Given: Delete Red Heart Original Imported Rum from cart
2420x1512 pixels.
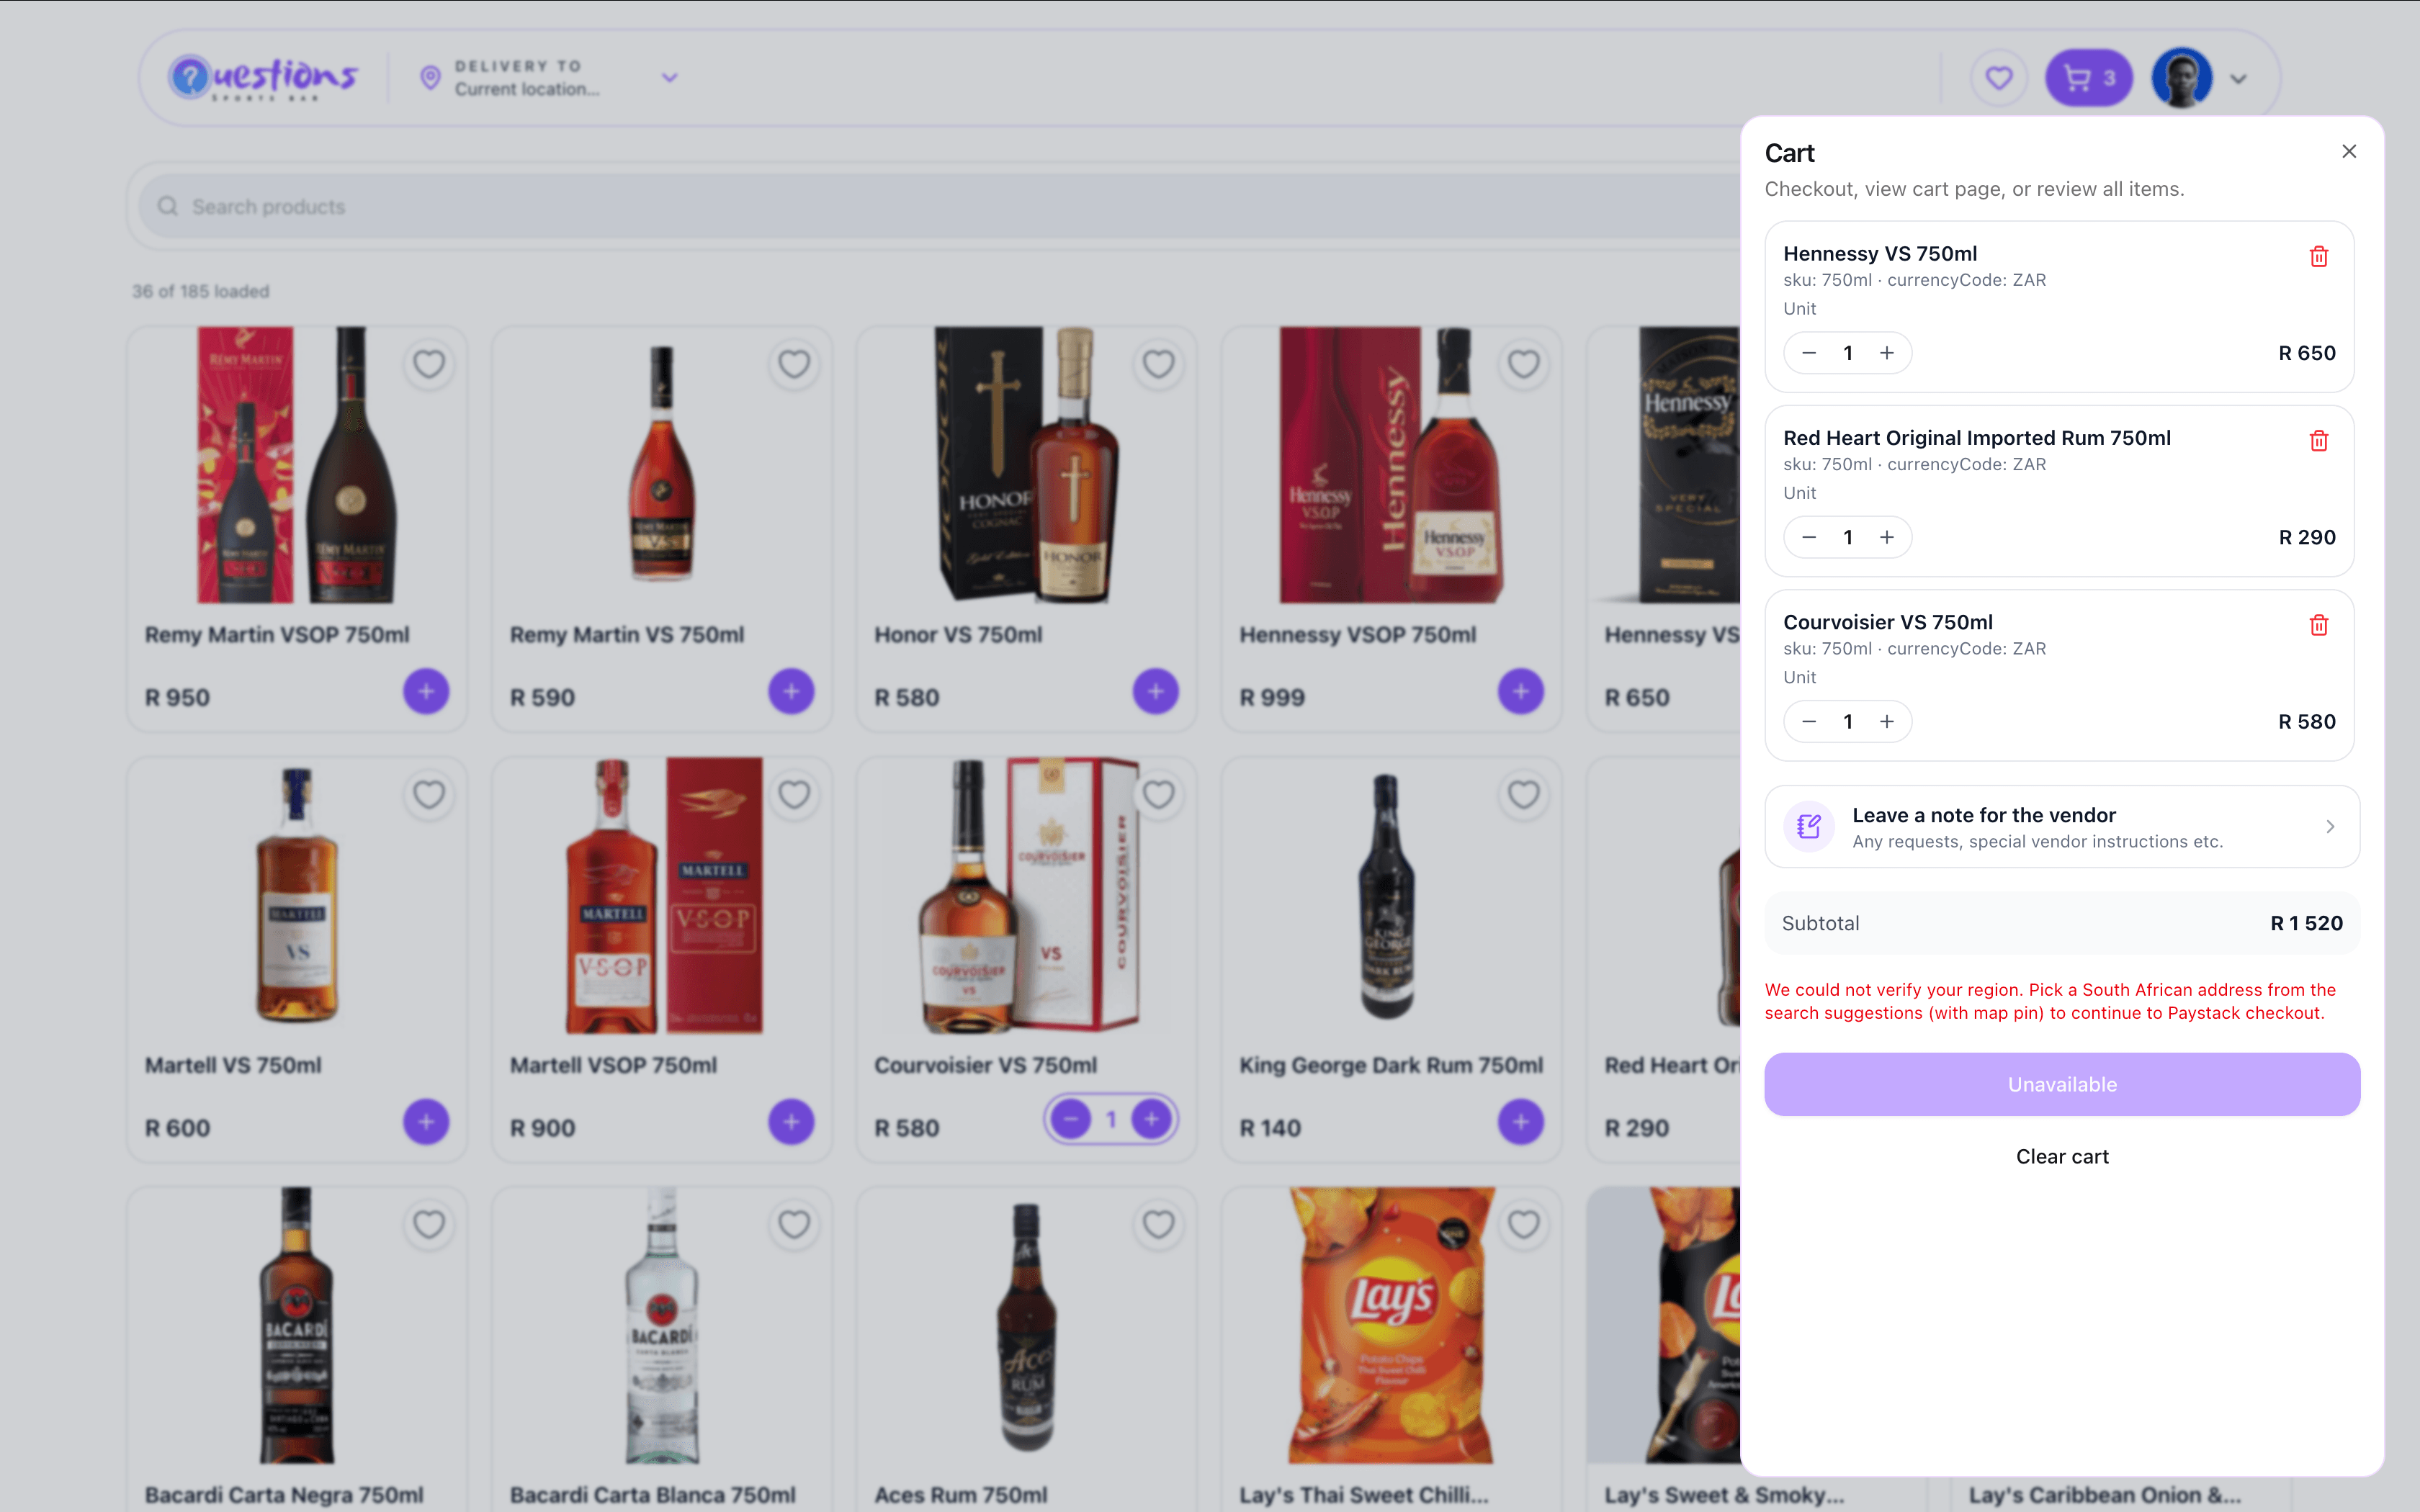Looking at the screenshot, I should [2319, 441].
